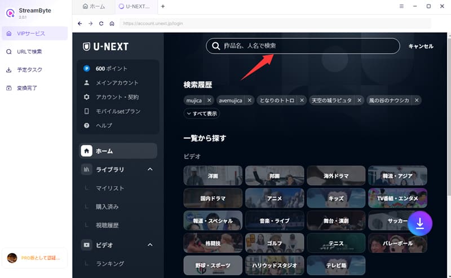Screen dimensions: 451x278
Task: Click the U-NEXT logo
Action: [x=105, y=47]
